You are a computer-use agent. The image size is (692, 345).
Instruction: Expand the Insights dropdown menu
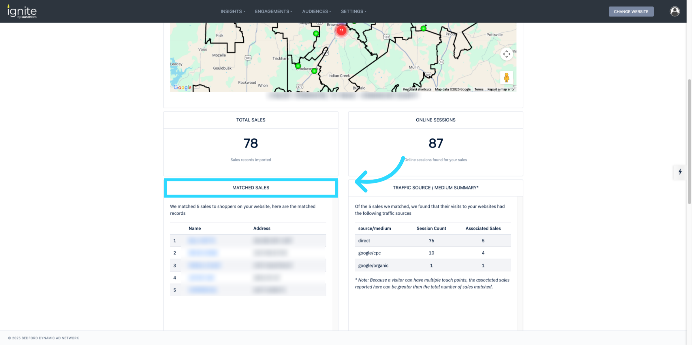233,12
